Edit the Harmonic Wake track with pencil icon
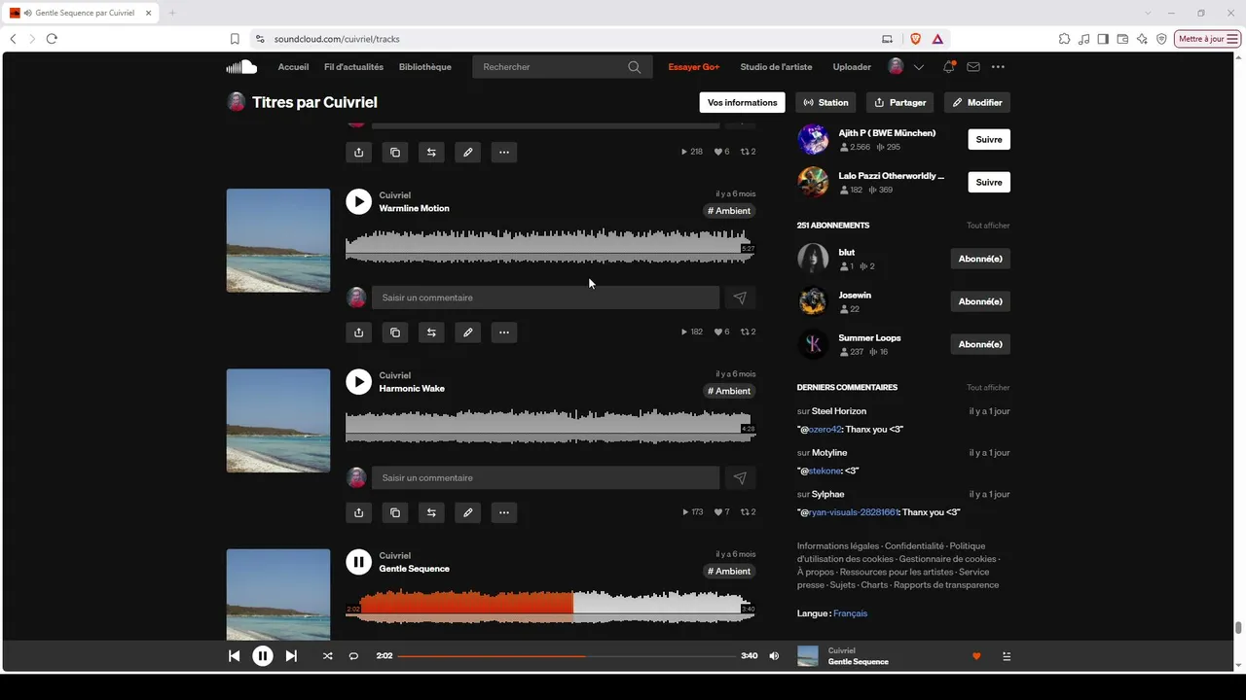 (x=468, y=512)
